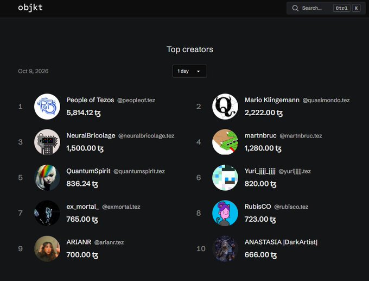Select the 820.00 tez amount
This screenshot has width=369, height=281.
tap(260, 184)
